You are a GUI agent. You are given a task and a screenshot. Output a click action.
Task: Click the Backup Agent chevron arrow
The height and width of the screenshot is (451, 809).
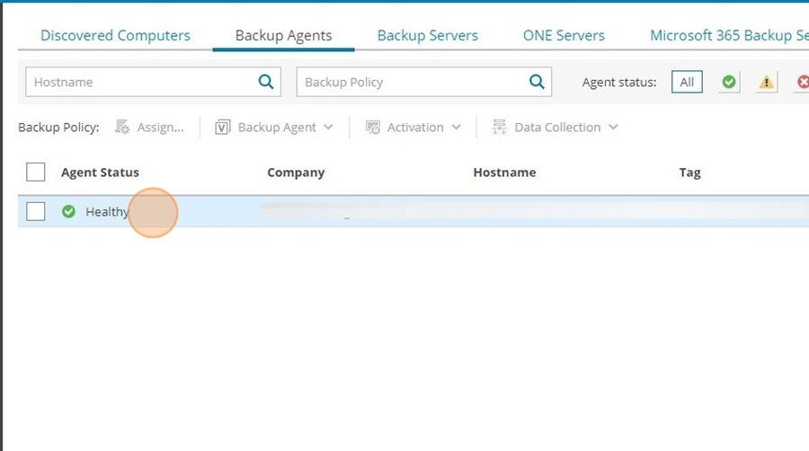[x=329, y=128]
